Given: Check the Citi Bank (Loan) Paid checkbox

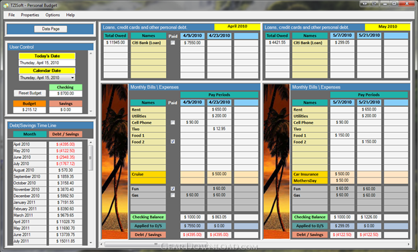Looking at the screenshot, I should [173, 43].
